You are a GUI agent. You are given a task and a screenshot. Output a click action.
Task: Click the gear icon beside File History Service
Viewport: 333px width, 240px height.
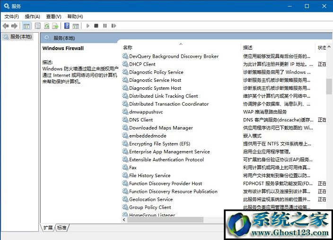pos(125,175)
